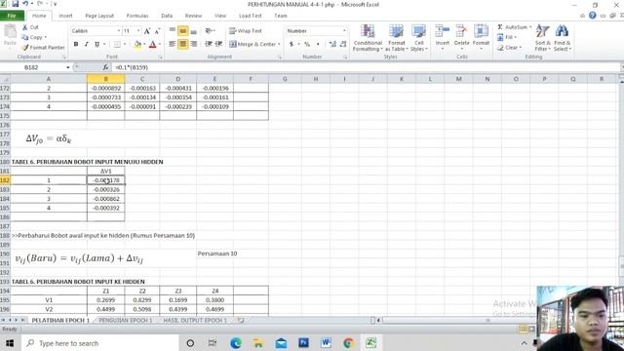Switch to Formulas tab

[x=137, y=16]
